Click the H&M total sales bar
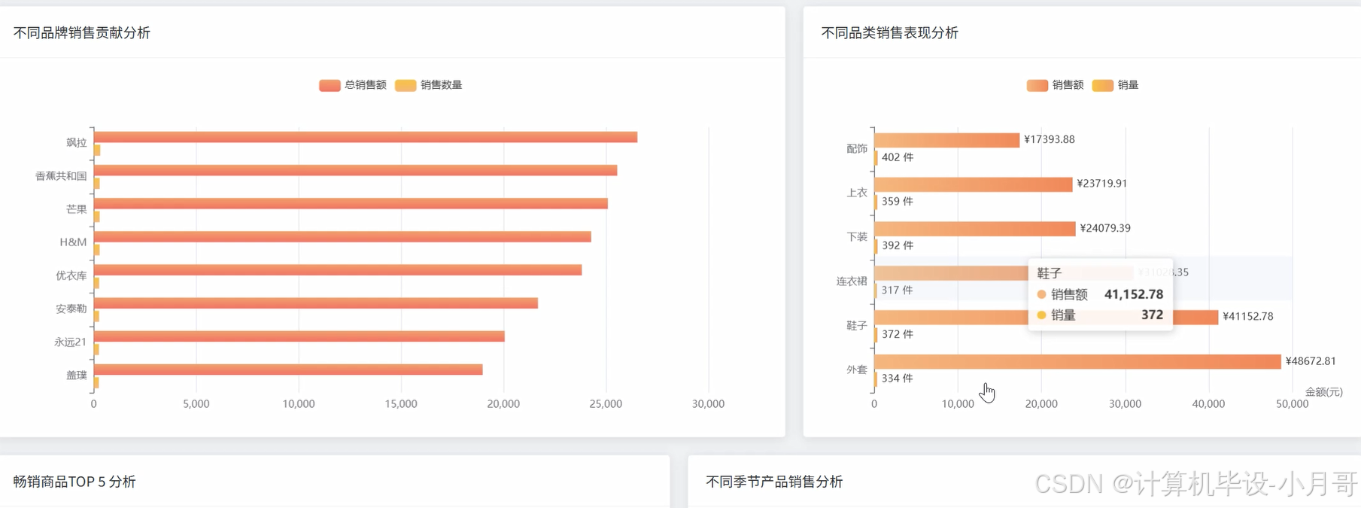 (x=342, y=236)
